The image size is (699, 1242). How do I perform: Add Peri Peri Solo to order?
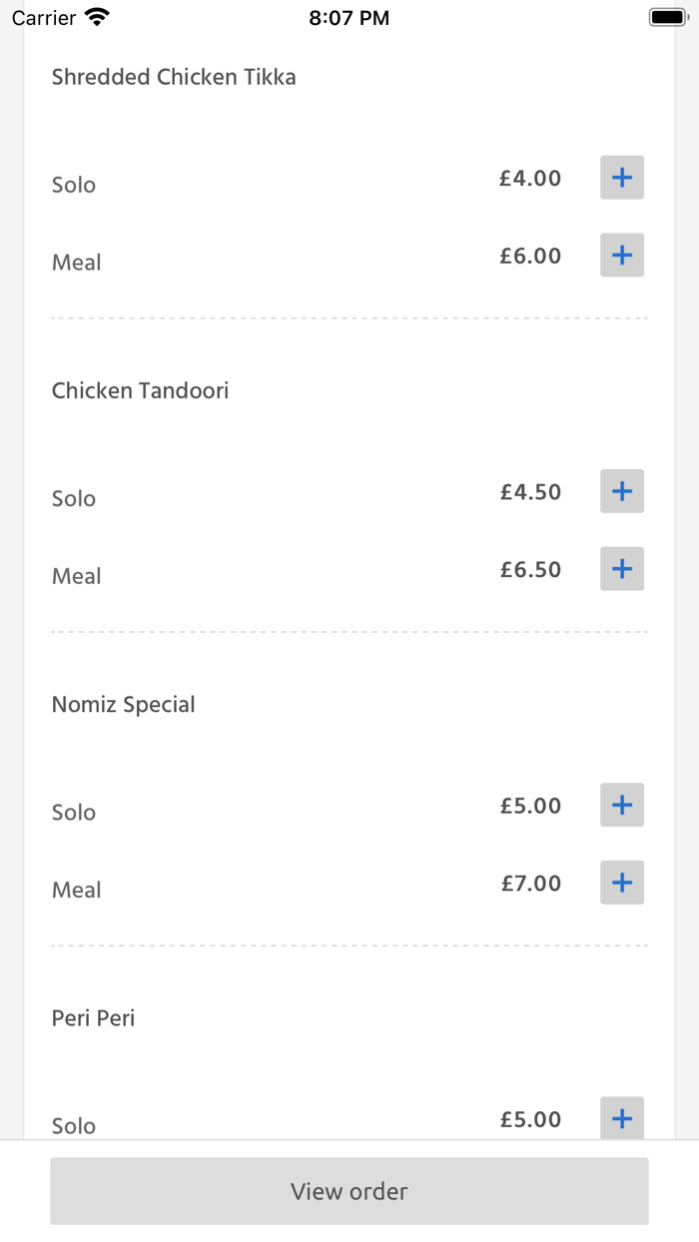point(621,1118)
